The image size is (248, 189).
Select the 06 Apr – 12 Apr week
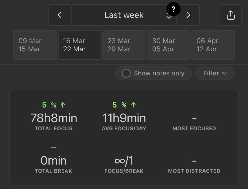pyautogui.click(x=213, y=45)
